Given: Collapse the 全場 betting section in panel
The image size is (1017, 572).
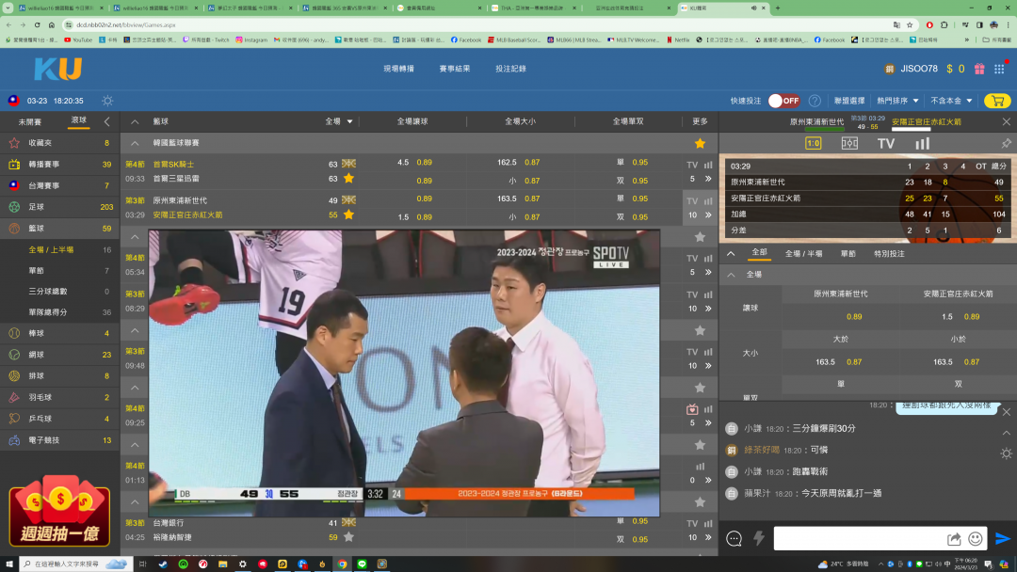Looking at the screenshot, I should click(x=731, y=275).
